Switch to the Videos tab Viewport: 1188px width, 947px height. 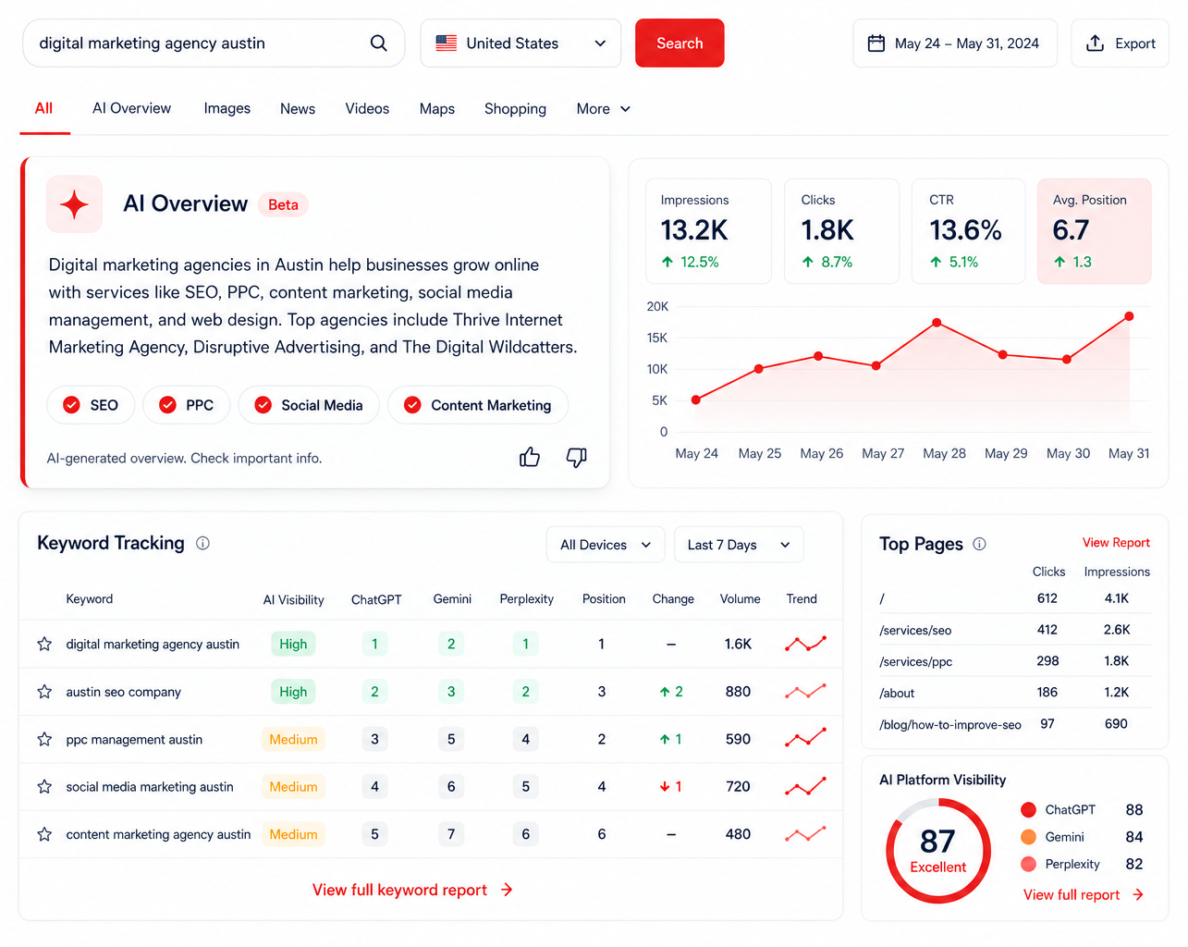point(367,108)
